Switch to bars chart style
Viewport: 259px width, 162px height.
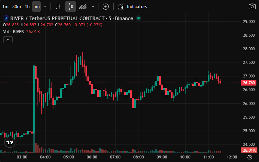58,6
